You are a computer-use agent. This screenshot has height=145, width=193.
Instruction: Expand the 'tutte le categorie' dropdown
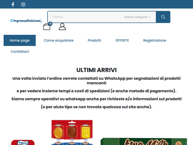(x=137, y=17)
